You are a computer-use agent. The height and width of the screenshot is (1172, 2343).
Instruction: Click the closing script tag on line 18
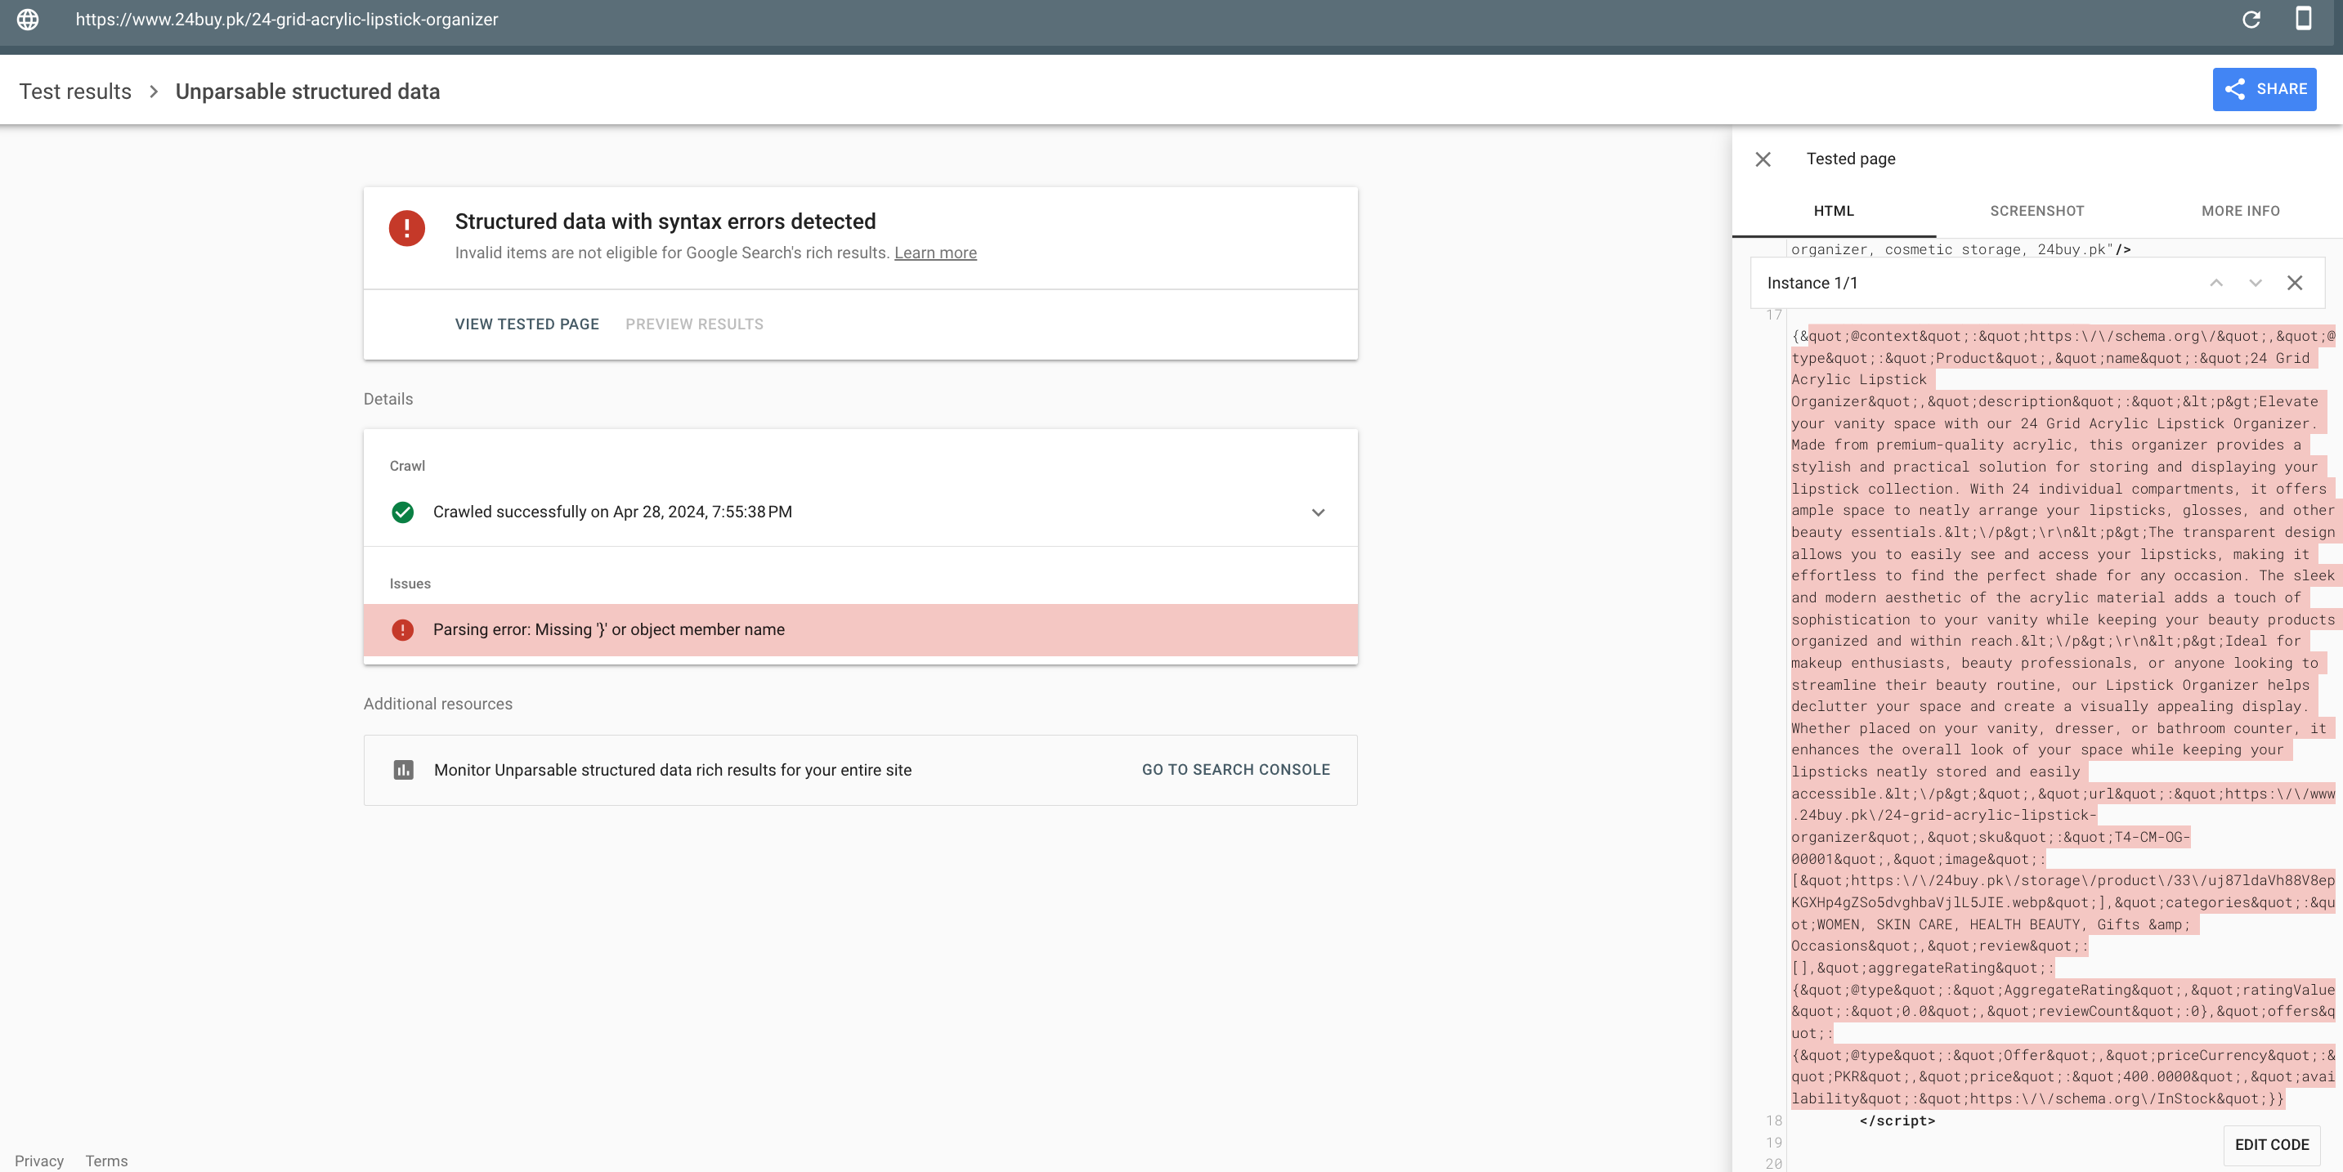(1897, 1121)
